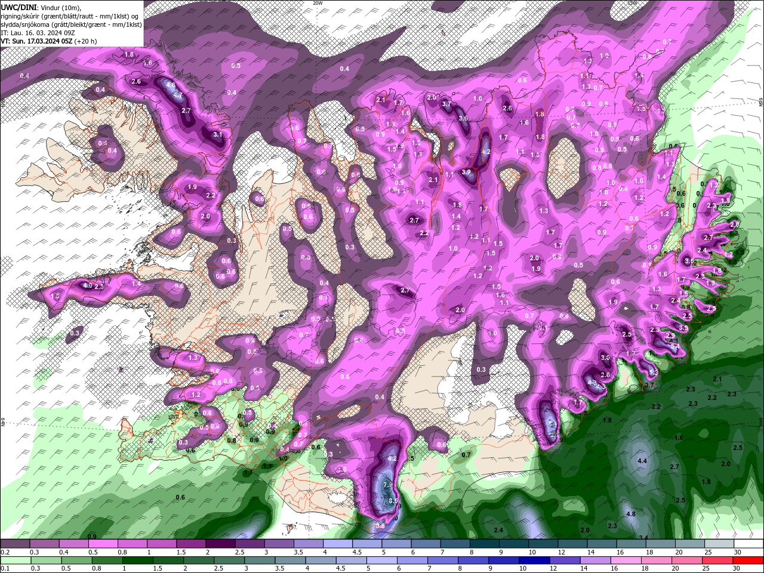Click the '15W' longitude label
Viewport: 764px width, 573px height.
[633, 3]
